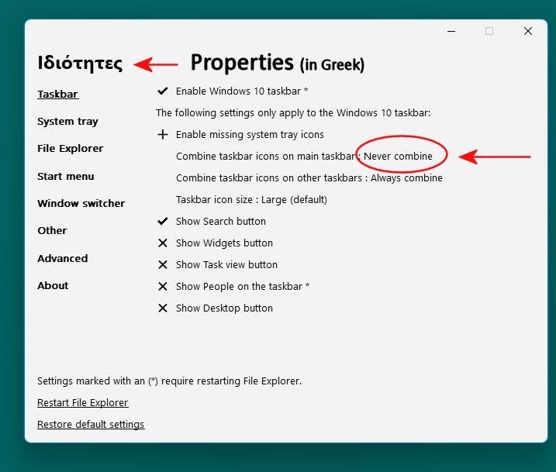Screen dimensions: 556x472
Task: Click plus icon for missing system tray icons
Action: [x=162, y=135]
